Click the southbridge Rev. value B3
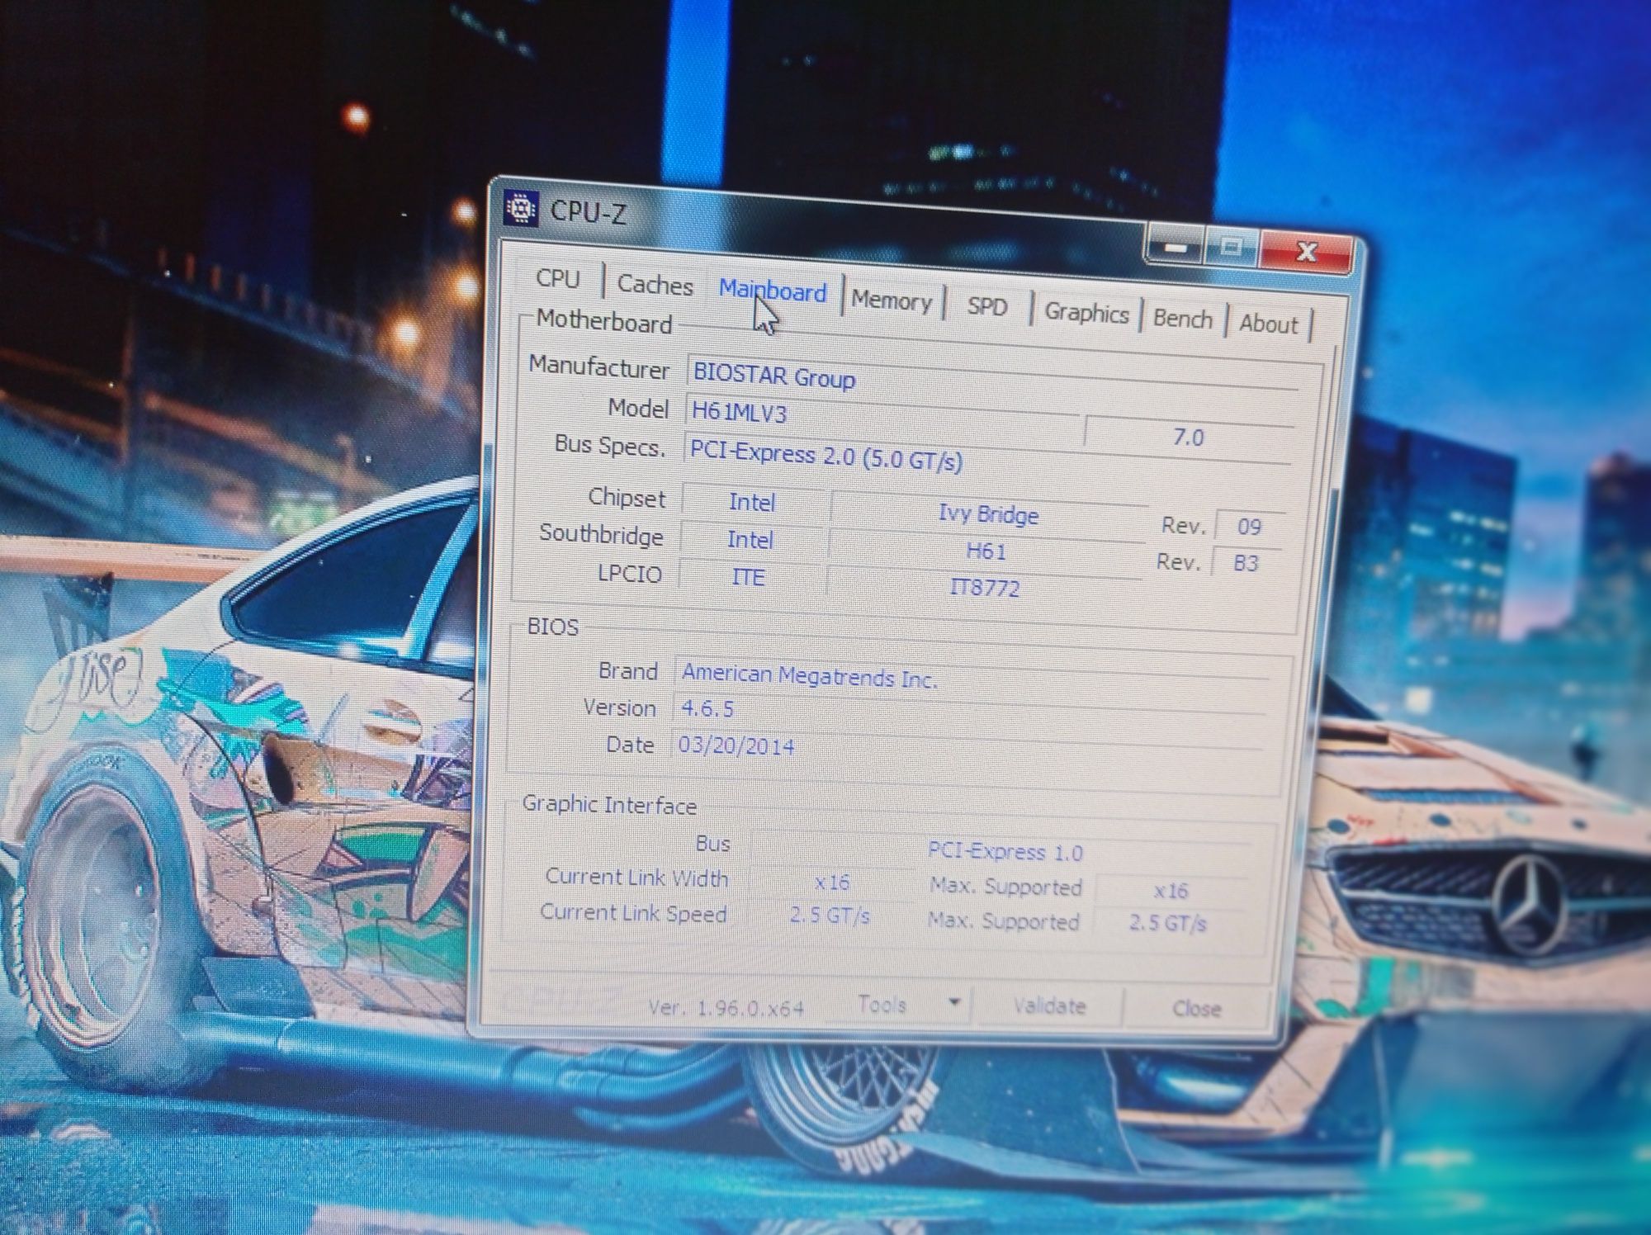Viewport: 1651px width, 1235px height. tap(1245, 563)
